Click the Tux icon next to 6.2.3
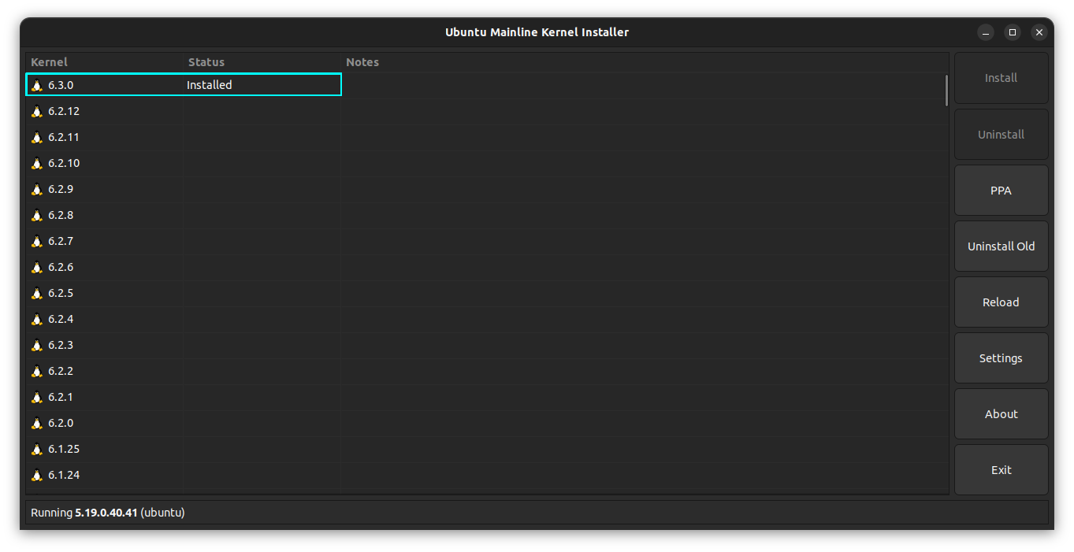Image resolution: width=1074 pixels, height=552 pixels. pyautogui.click(x=37, y=345)
